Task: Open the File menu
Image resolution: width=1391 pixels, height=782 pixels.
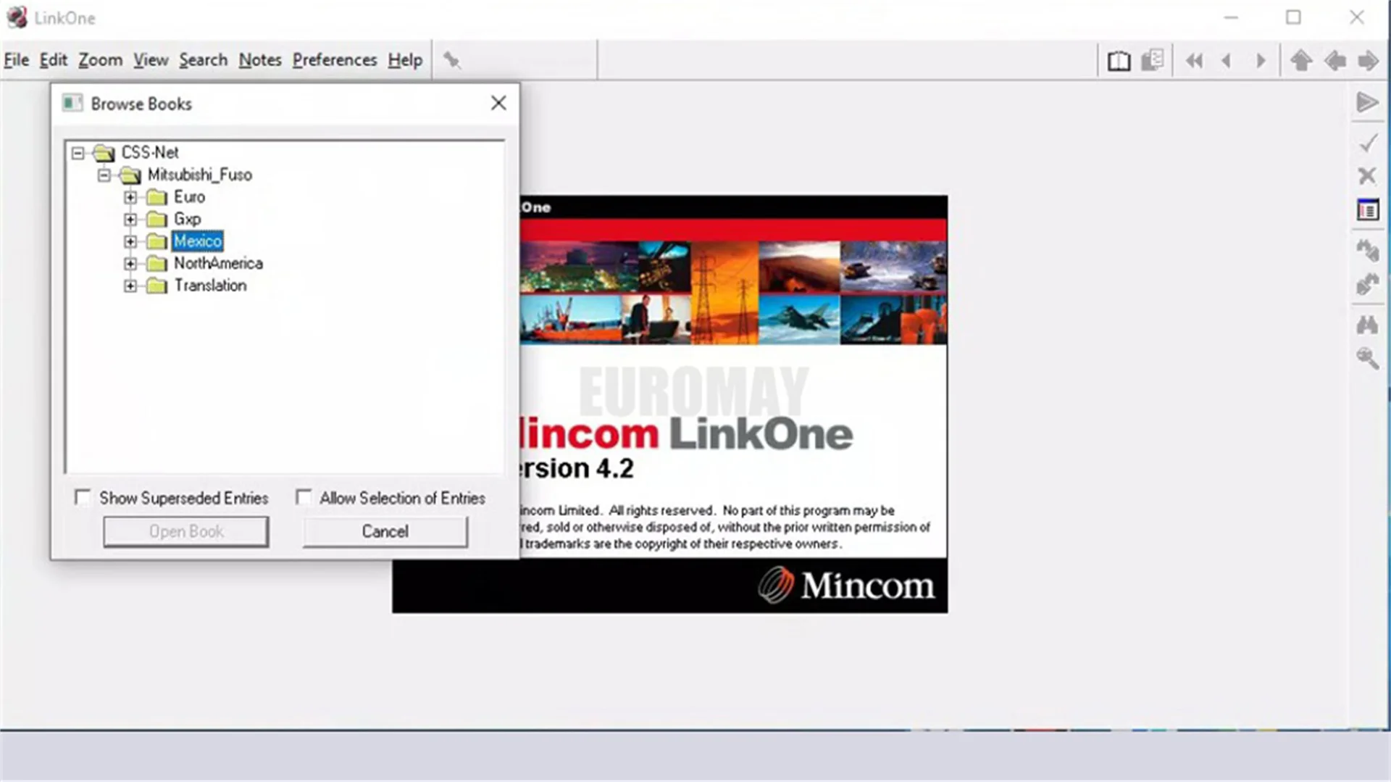Action: click(16, 60)
